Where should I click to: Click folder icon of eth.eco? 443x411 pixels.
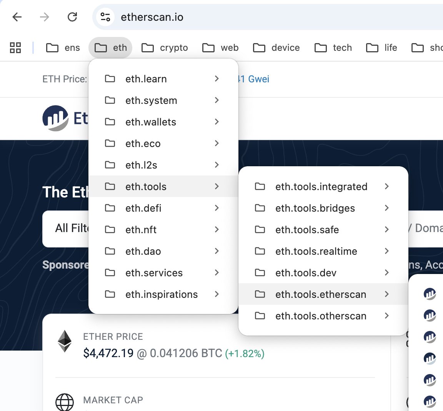click(x=110, y=143)
